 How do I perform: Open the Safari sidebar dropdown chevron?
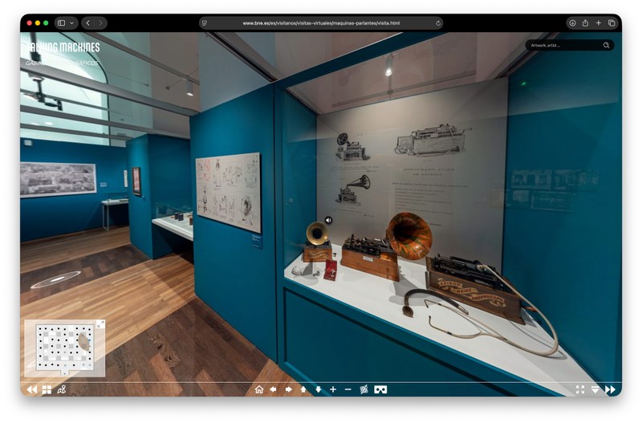(71, 23)
